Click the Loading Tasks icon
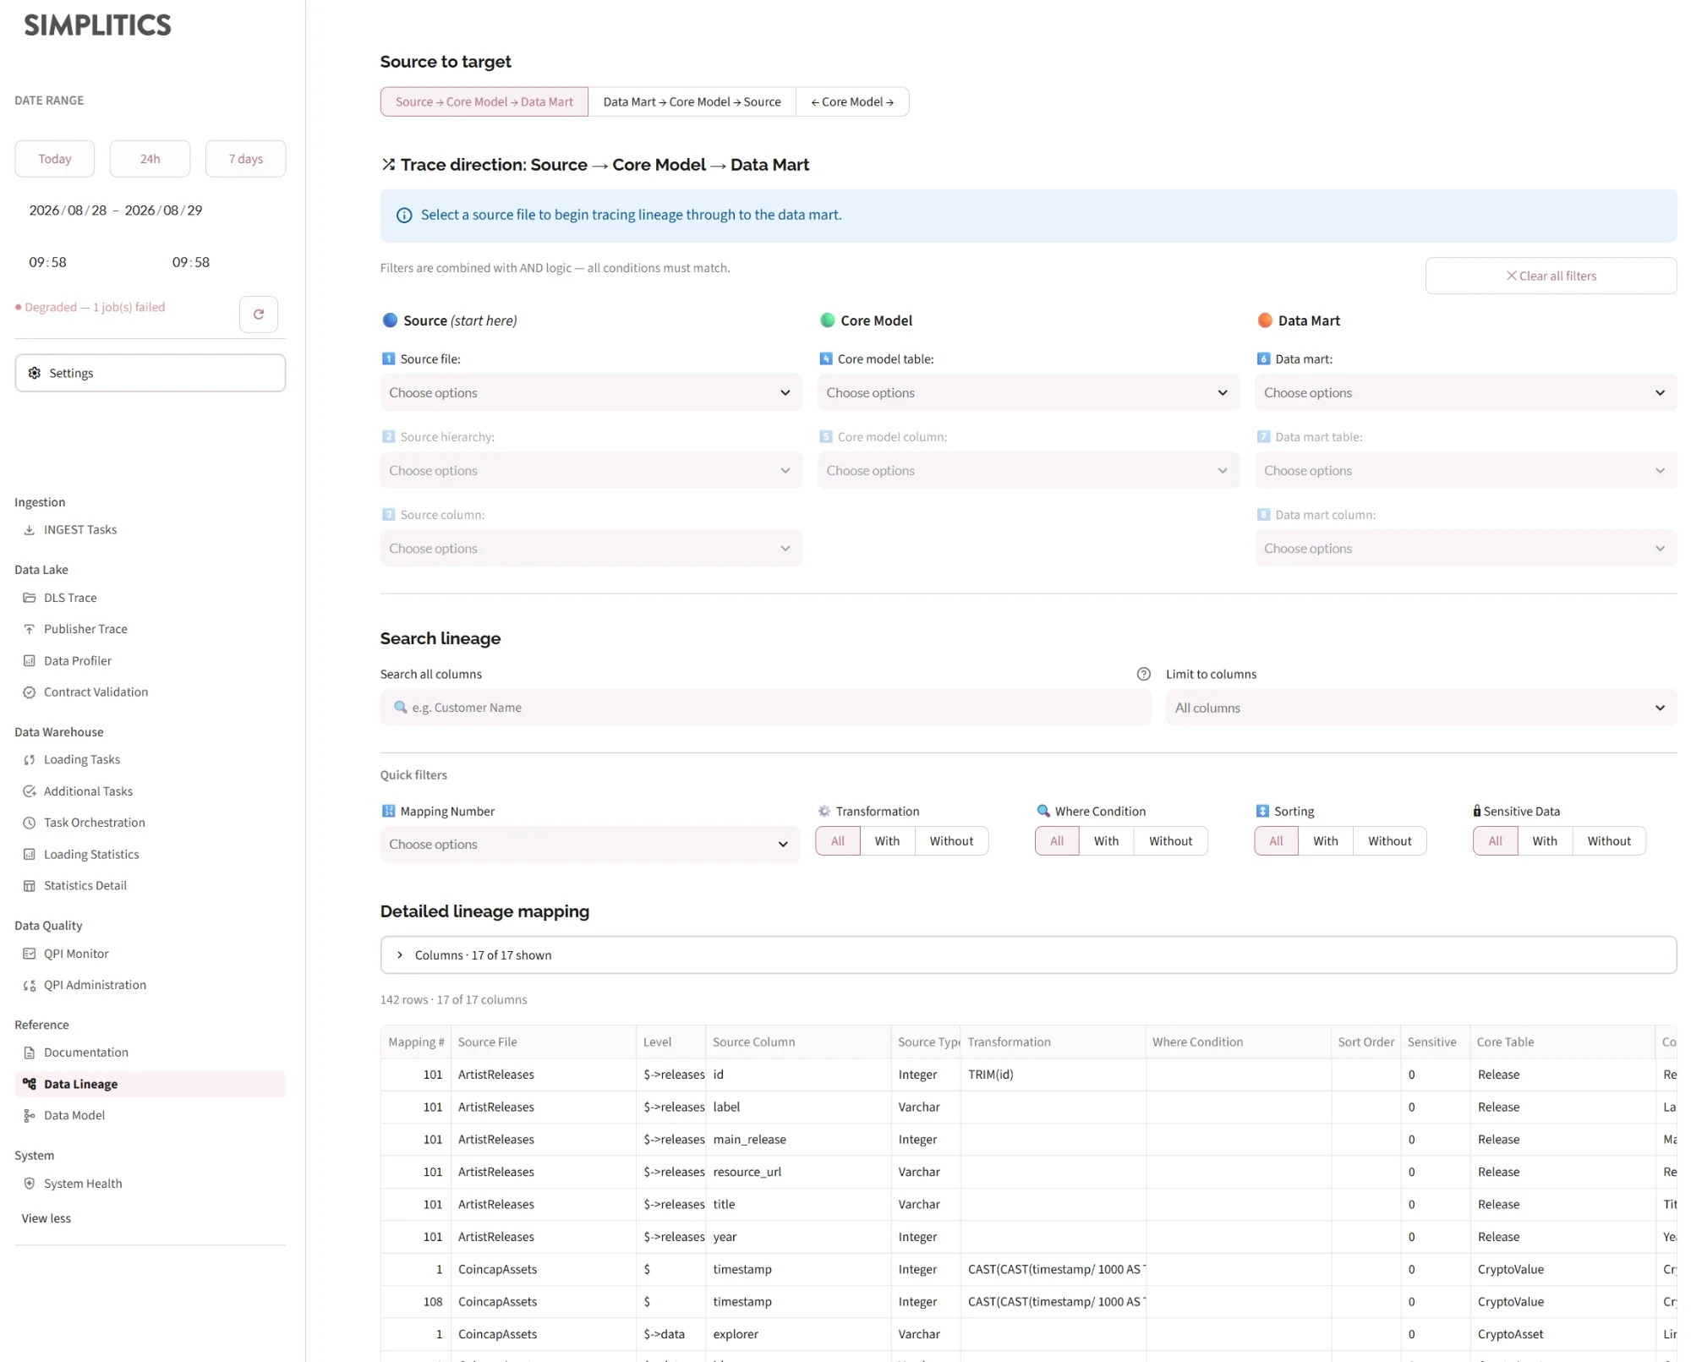 [x=30, y=760]
